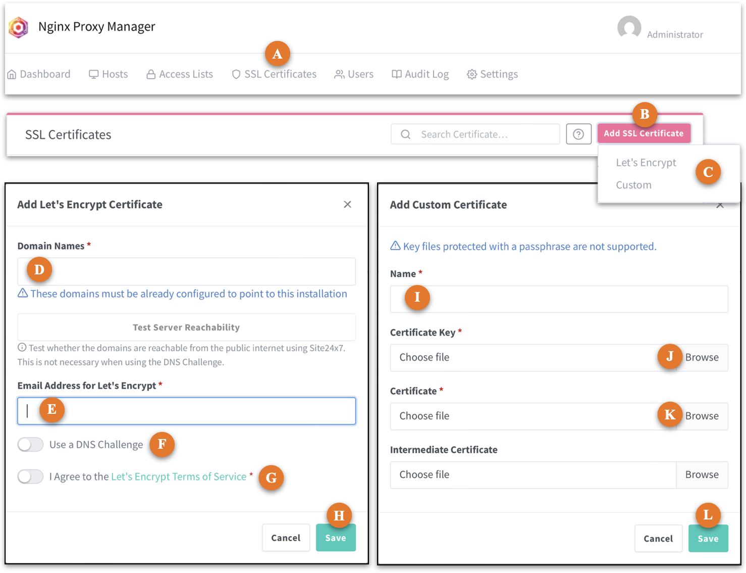Click Add SSL Certificate button
Image resolution: width=746 pixels, height=573 pixels.
(644, 133)
